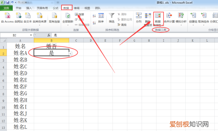Select column B header
Image resolution: width=218 pixels, height=131 pixels.
[x=52, y=40]
